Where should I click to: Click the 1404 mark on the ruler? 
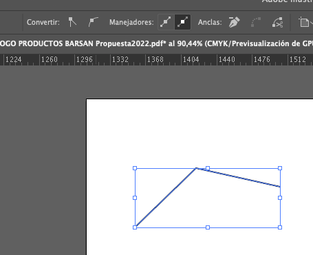[x=191, y=59]
